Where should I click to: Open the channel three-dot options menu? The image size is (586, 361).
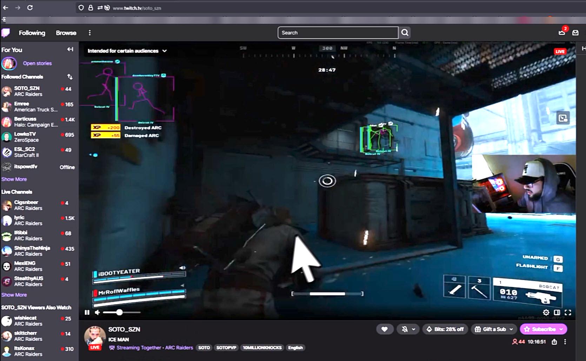click(x=565, y=342)
